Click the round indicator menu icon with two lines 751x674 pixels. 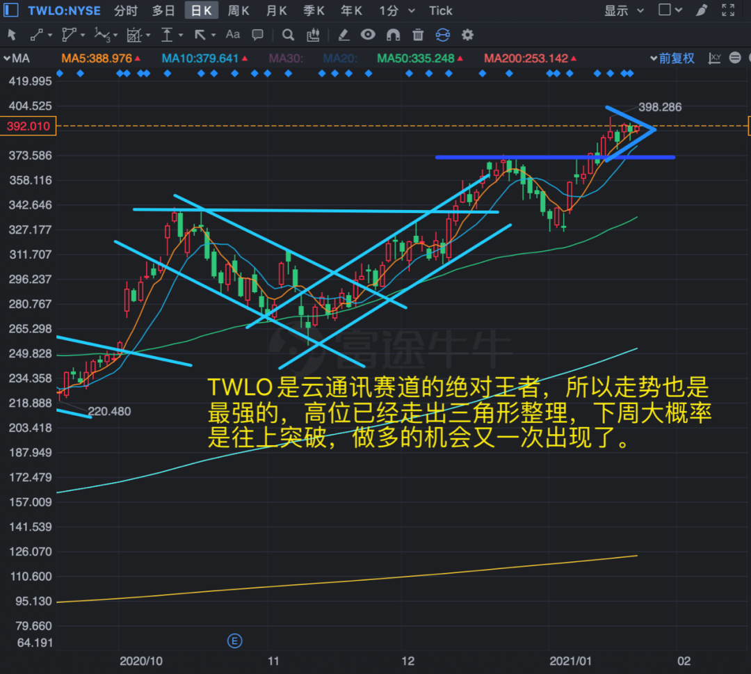point(735,58)
